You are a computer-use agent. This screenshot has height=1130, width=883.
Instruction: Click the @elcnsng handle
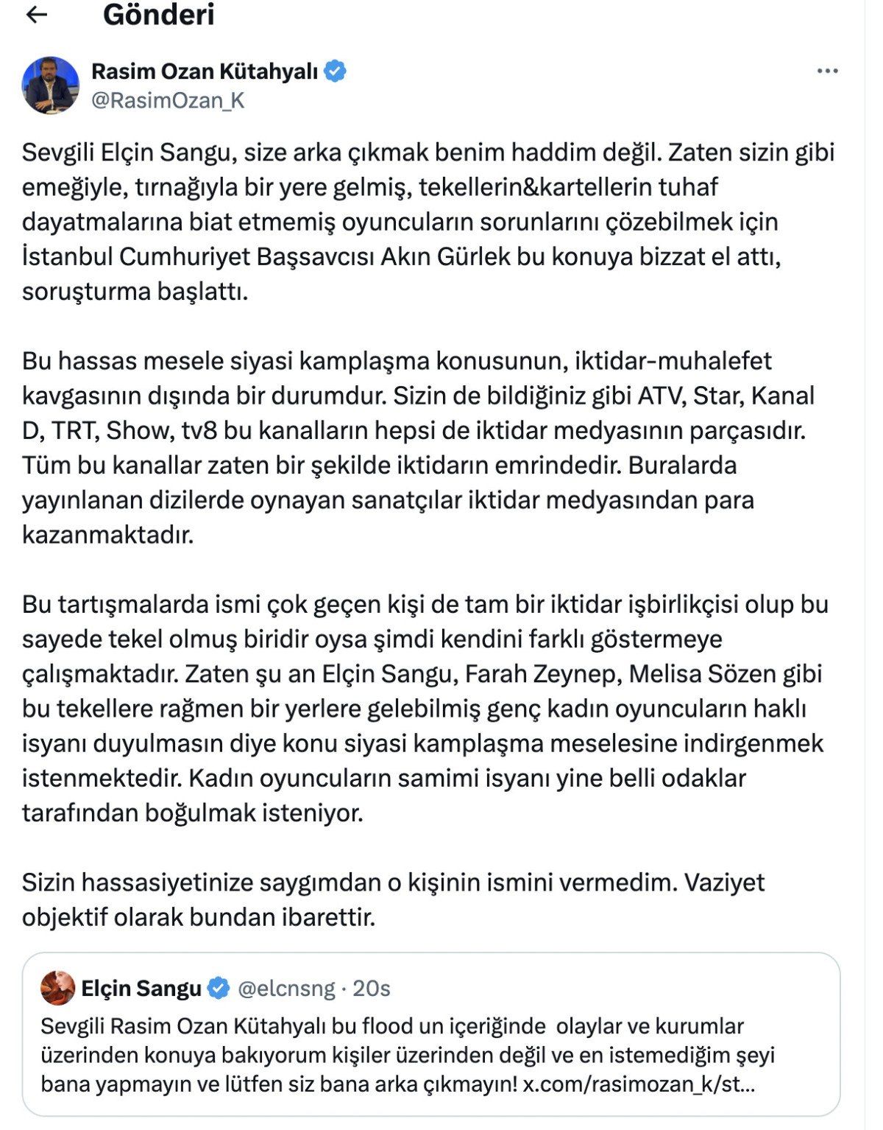[x=286, y=988]
